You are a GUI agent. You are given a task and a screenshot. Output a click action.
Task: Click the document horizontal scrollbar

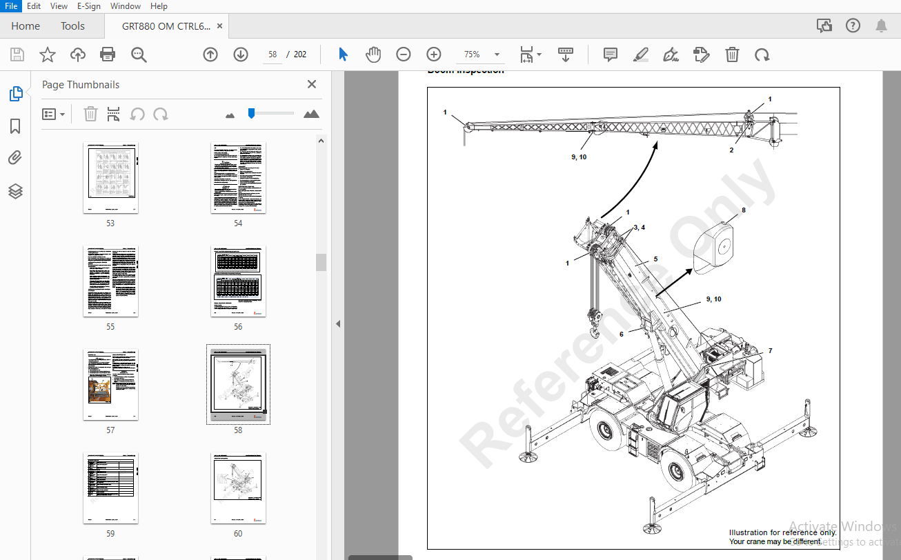[x=380, y=557]
